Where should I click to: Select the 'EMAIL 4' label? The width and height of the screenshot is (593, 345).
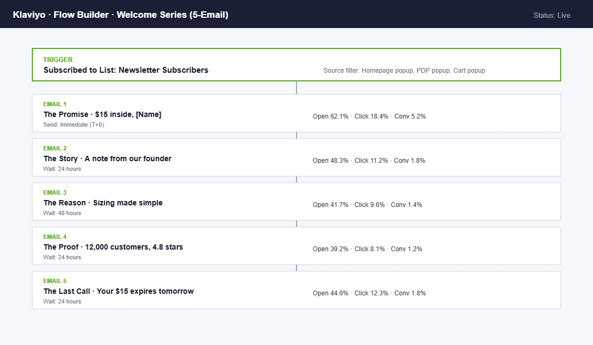coord(55,237)
